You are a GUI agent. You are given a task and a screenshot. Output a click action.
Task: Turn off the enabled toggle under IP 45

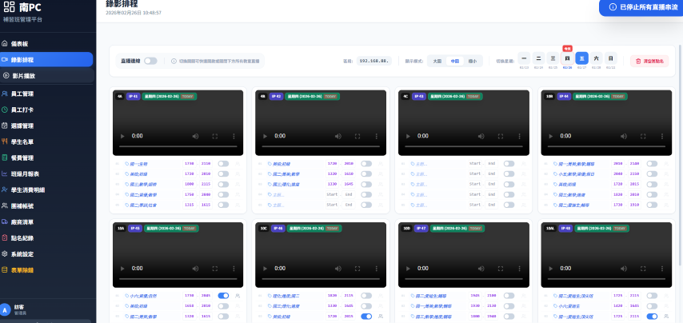point(223,295)
